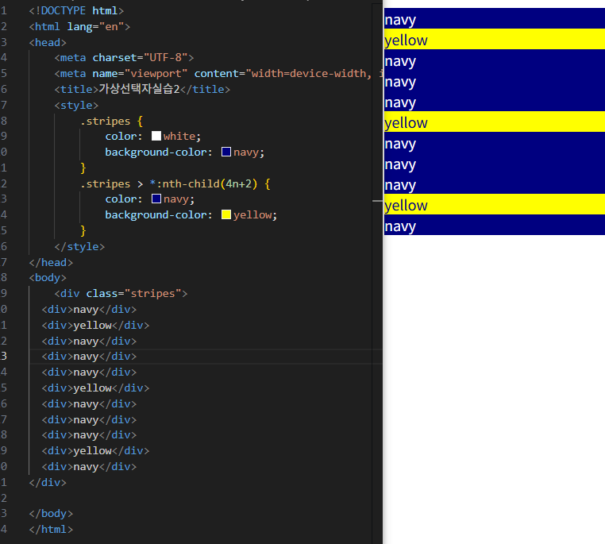
Task: Click the meta charset line
Action: click(x=124, y=57)
